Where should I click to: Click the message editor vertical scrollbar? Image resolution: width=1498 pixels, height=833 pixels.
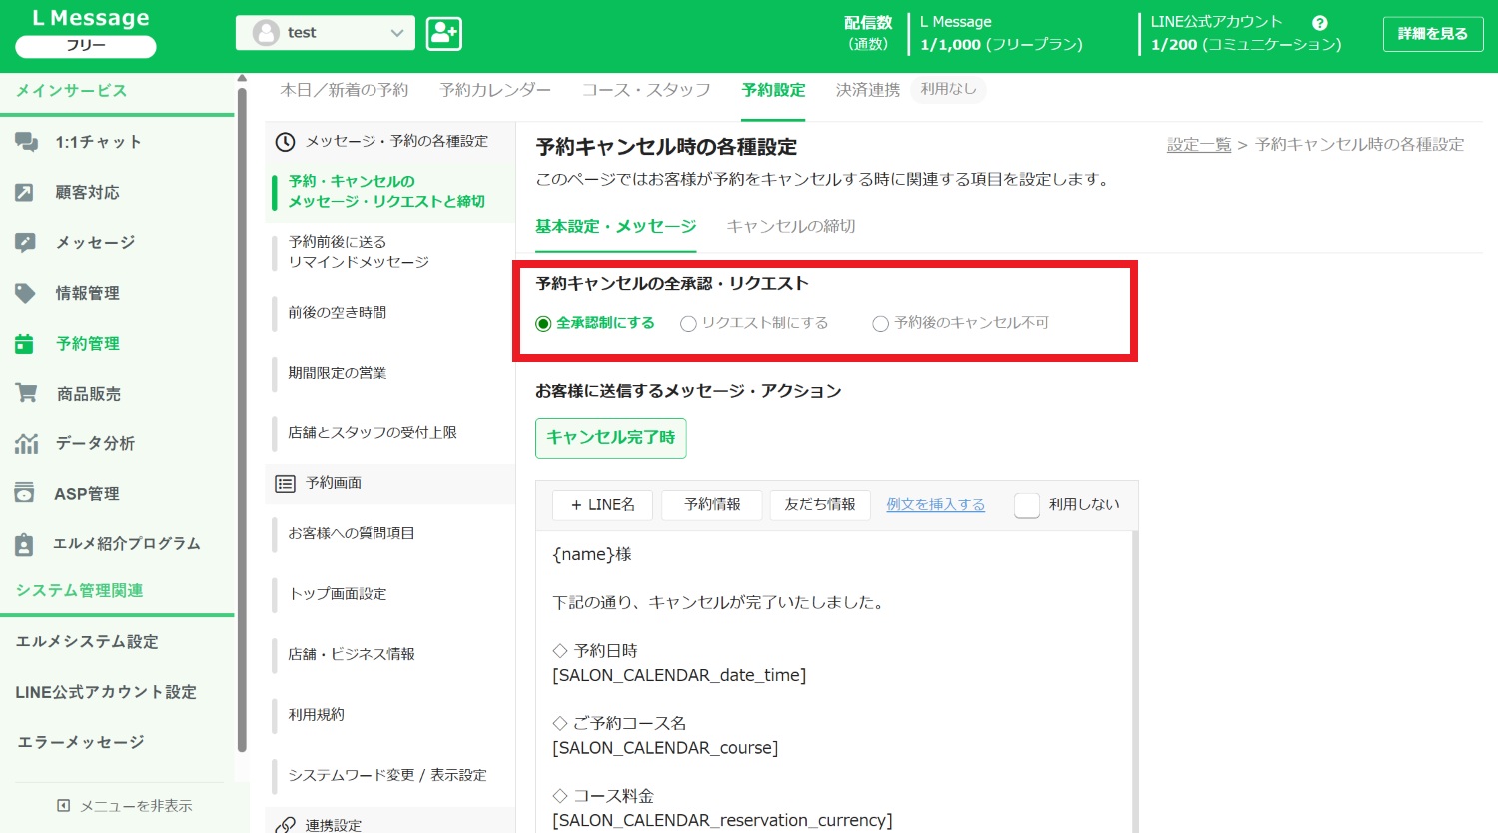[x=1133, y=681]
